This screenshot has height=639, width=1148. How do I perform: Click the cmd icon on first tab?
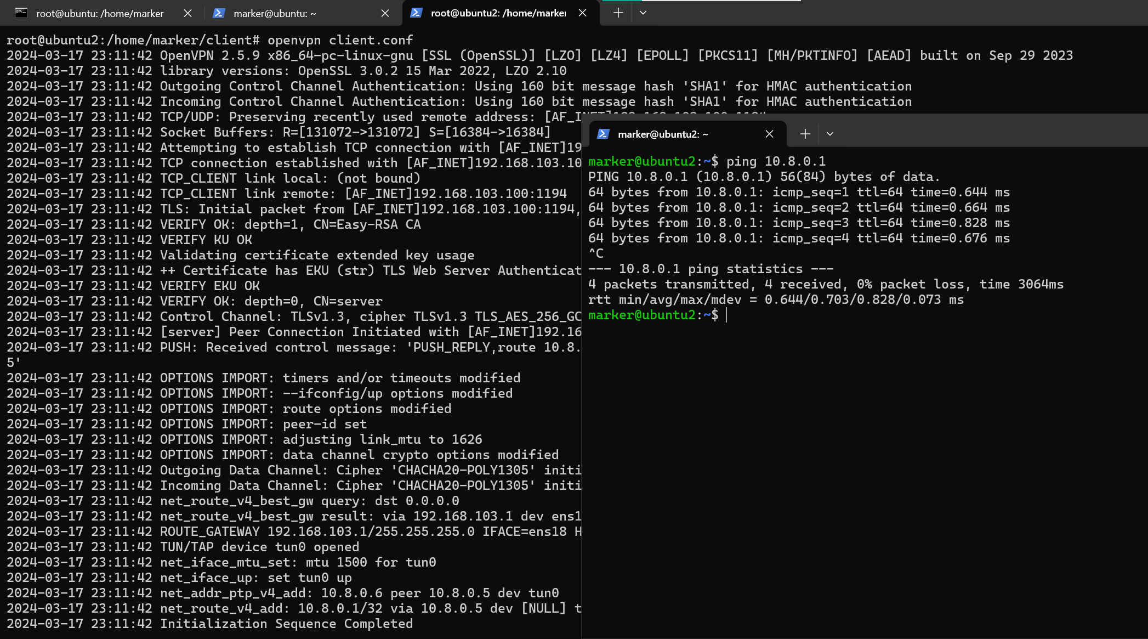[21, 13]
